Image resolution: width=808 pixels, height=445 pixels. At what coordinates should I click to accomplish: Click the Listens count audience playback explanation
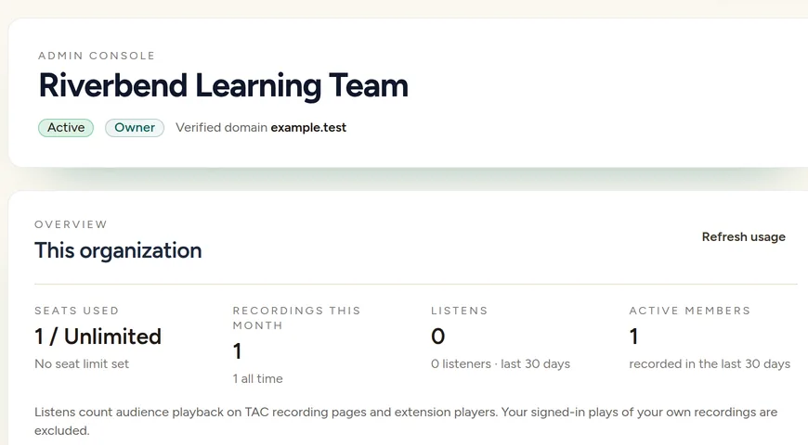tap(406, 421)
